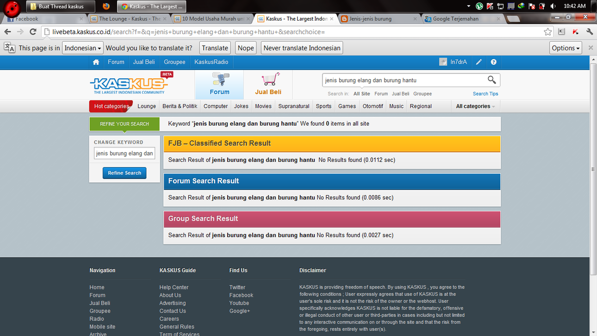597x336 pixels.
Task: Select Jual Beli shopping cart icon
Action: (268, 84)
